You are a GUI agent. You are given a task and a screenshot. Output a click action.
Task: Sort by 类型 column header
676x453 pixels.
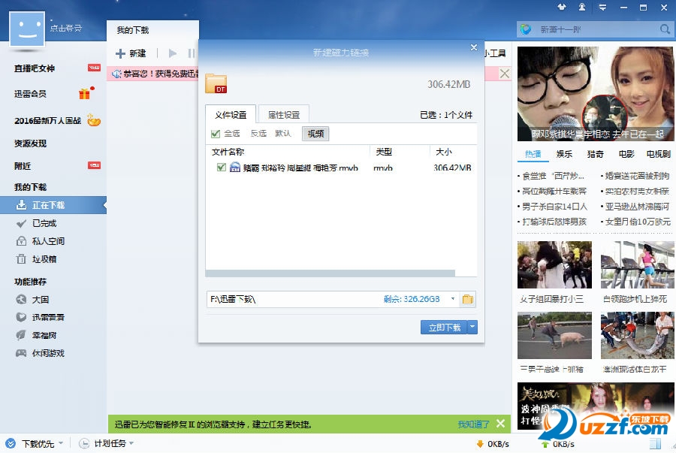(384, 152)
